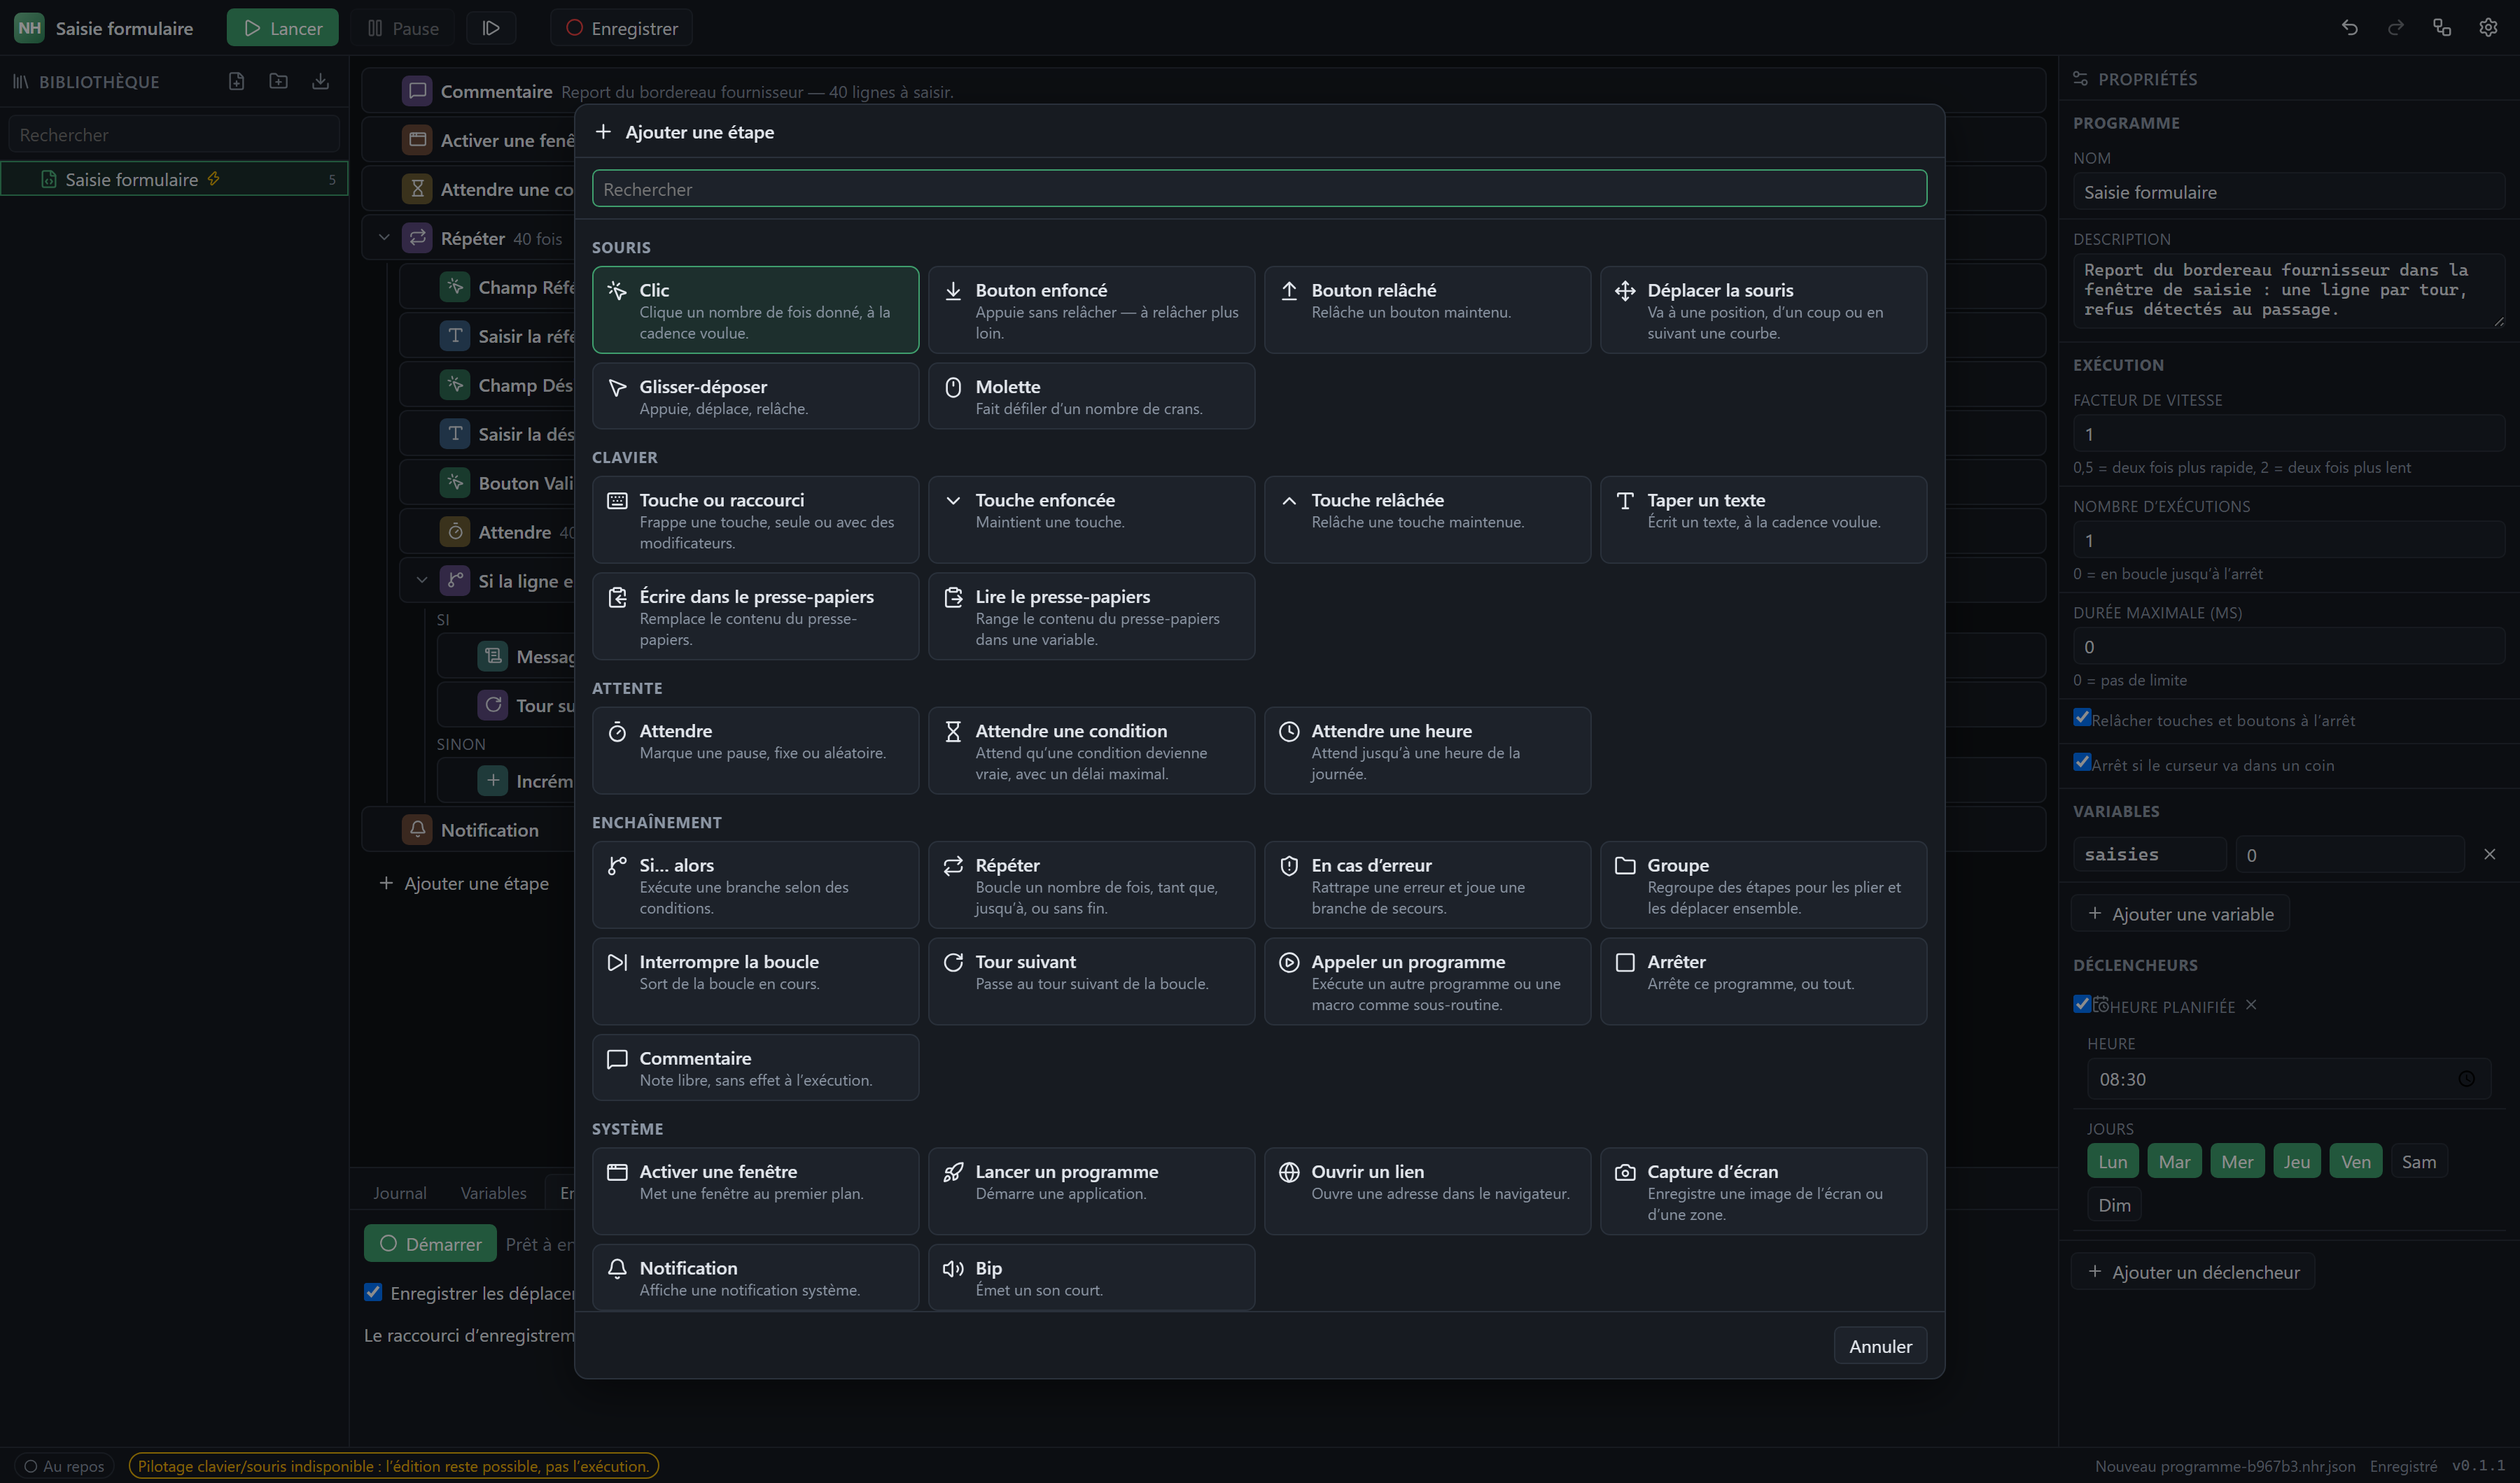
Task: Add a Groupe step
Action: click(1763, 884)
